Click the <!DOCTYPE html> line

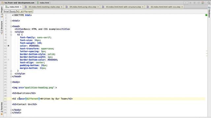tap(22, 15)
